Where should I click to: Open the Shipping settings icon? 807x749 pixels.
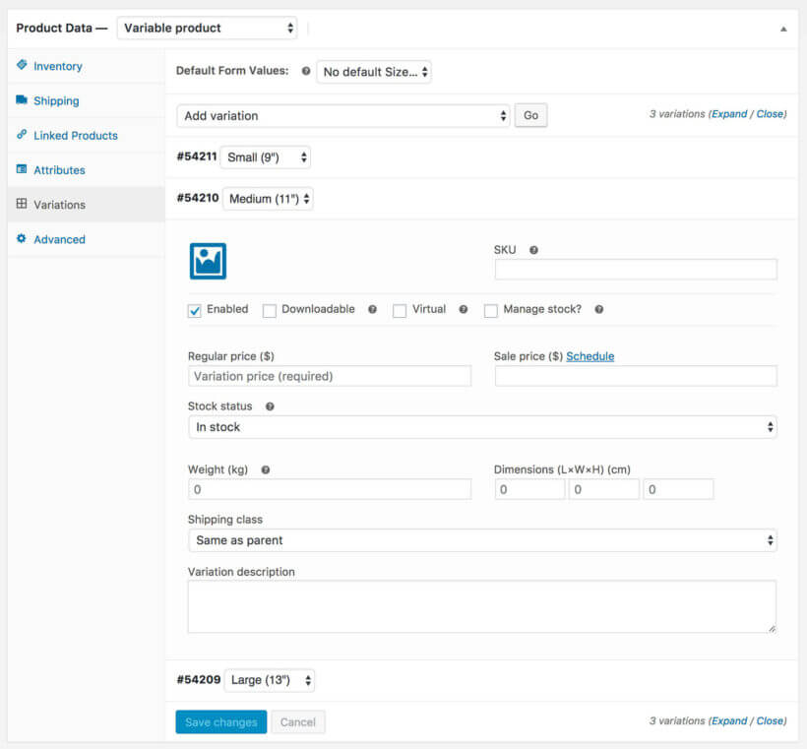point(24,100)
